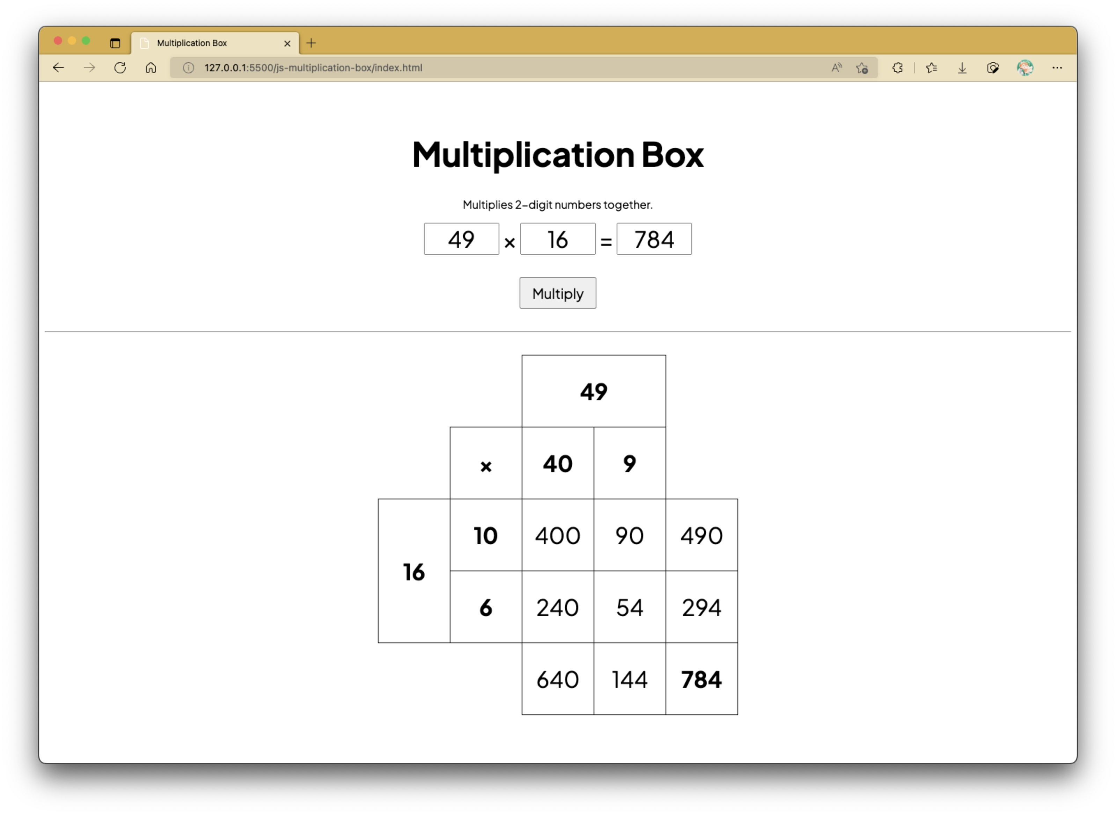
Task: Activate Read aloud for this page
Action: [x=836, y=68]
